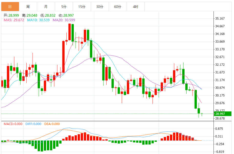Click the tallest red candlestick at chart peak
The width and height of the screenshot is (234, 154).
(x=69, y=32)
